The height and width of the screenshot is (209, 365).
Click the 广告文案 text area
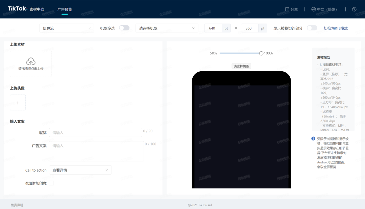pos(96,151)
